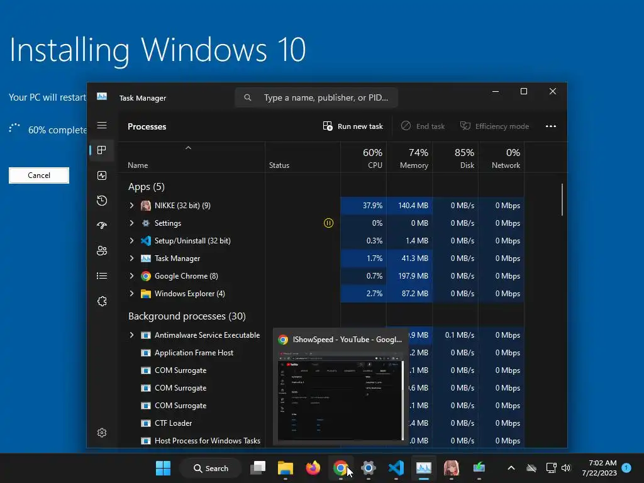The width and height of the screenshot is (644, 483).
Task: Open the Performance page in the sidebar
Action: [102, 176]
